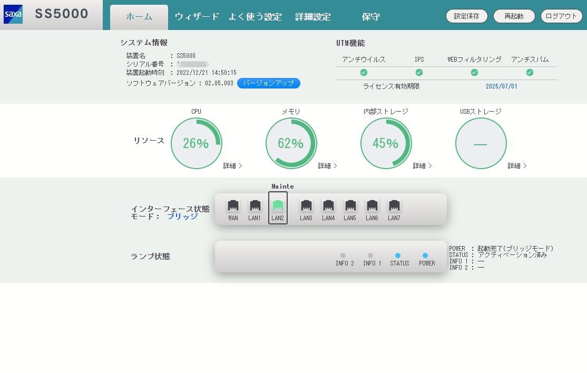Select the LAN4 port icon
The width and height of the screenshot is (587, 373).
tap(328, 205)
